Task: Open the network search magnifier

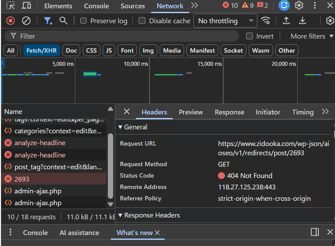Action: (x=64, y=21)
